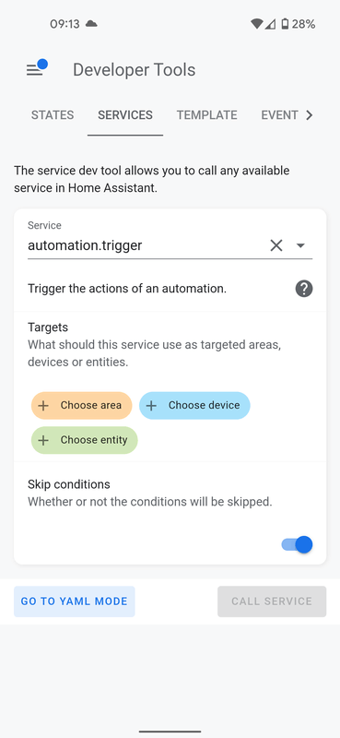The height and width of the screenshot is (738, 340).
Task: Tap the plus icon on Choose area
Action: (43, 406)
